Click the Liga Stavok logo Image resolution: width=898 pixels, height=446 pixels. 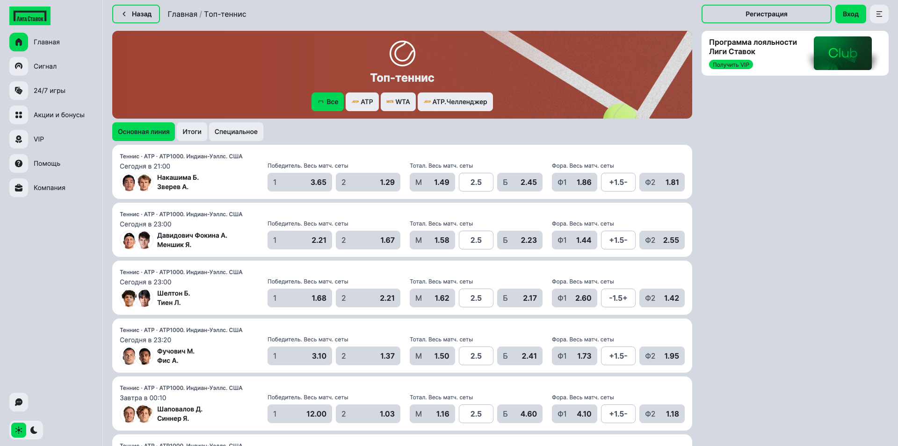pyautogui.click(x=30, y=16)
